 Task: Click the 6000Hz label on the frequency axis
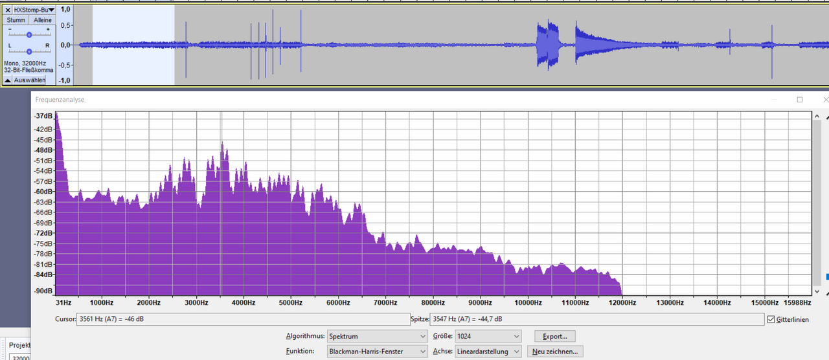point(338,302)
